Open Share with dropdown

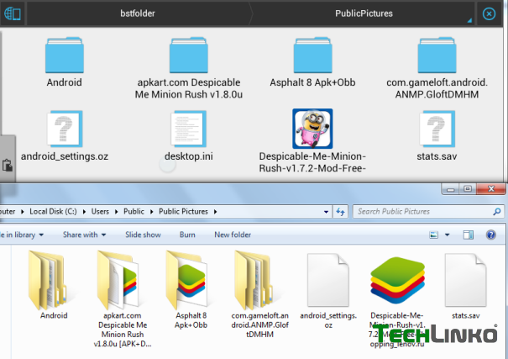84,235
